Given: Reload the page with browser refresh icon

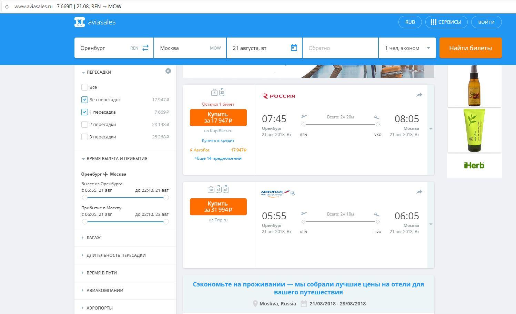Looking at the screenshot, I should 7,7.
